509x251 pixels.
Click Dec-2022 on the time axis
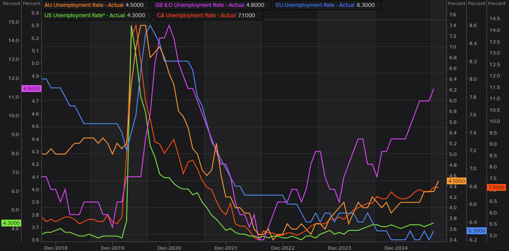tap(283, 248)
